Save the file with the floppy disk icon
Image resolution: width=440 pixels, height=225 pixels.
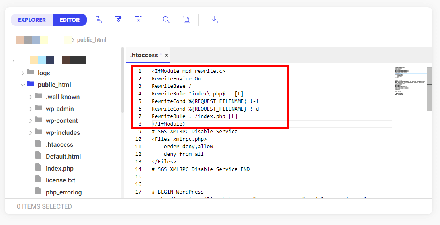pos(119,20)
